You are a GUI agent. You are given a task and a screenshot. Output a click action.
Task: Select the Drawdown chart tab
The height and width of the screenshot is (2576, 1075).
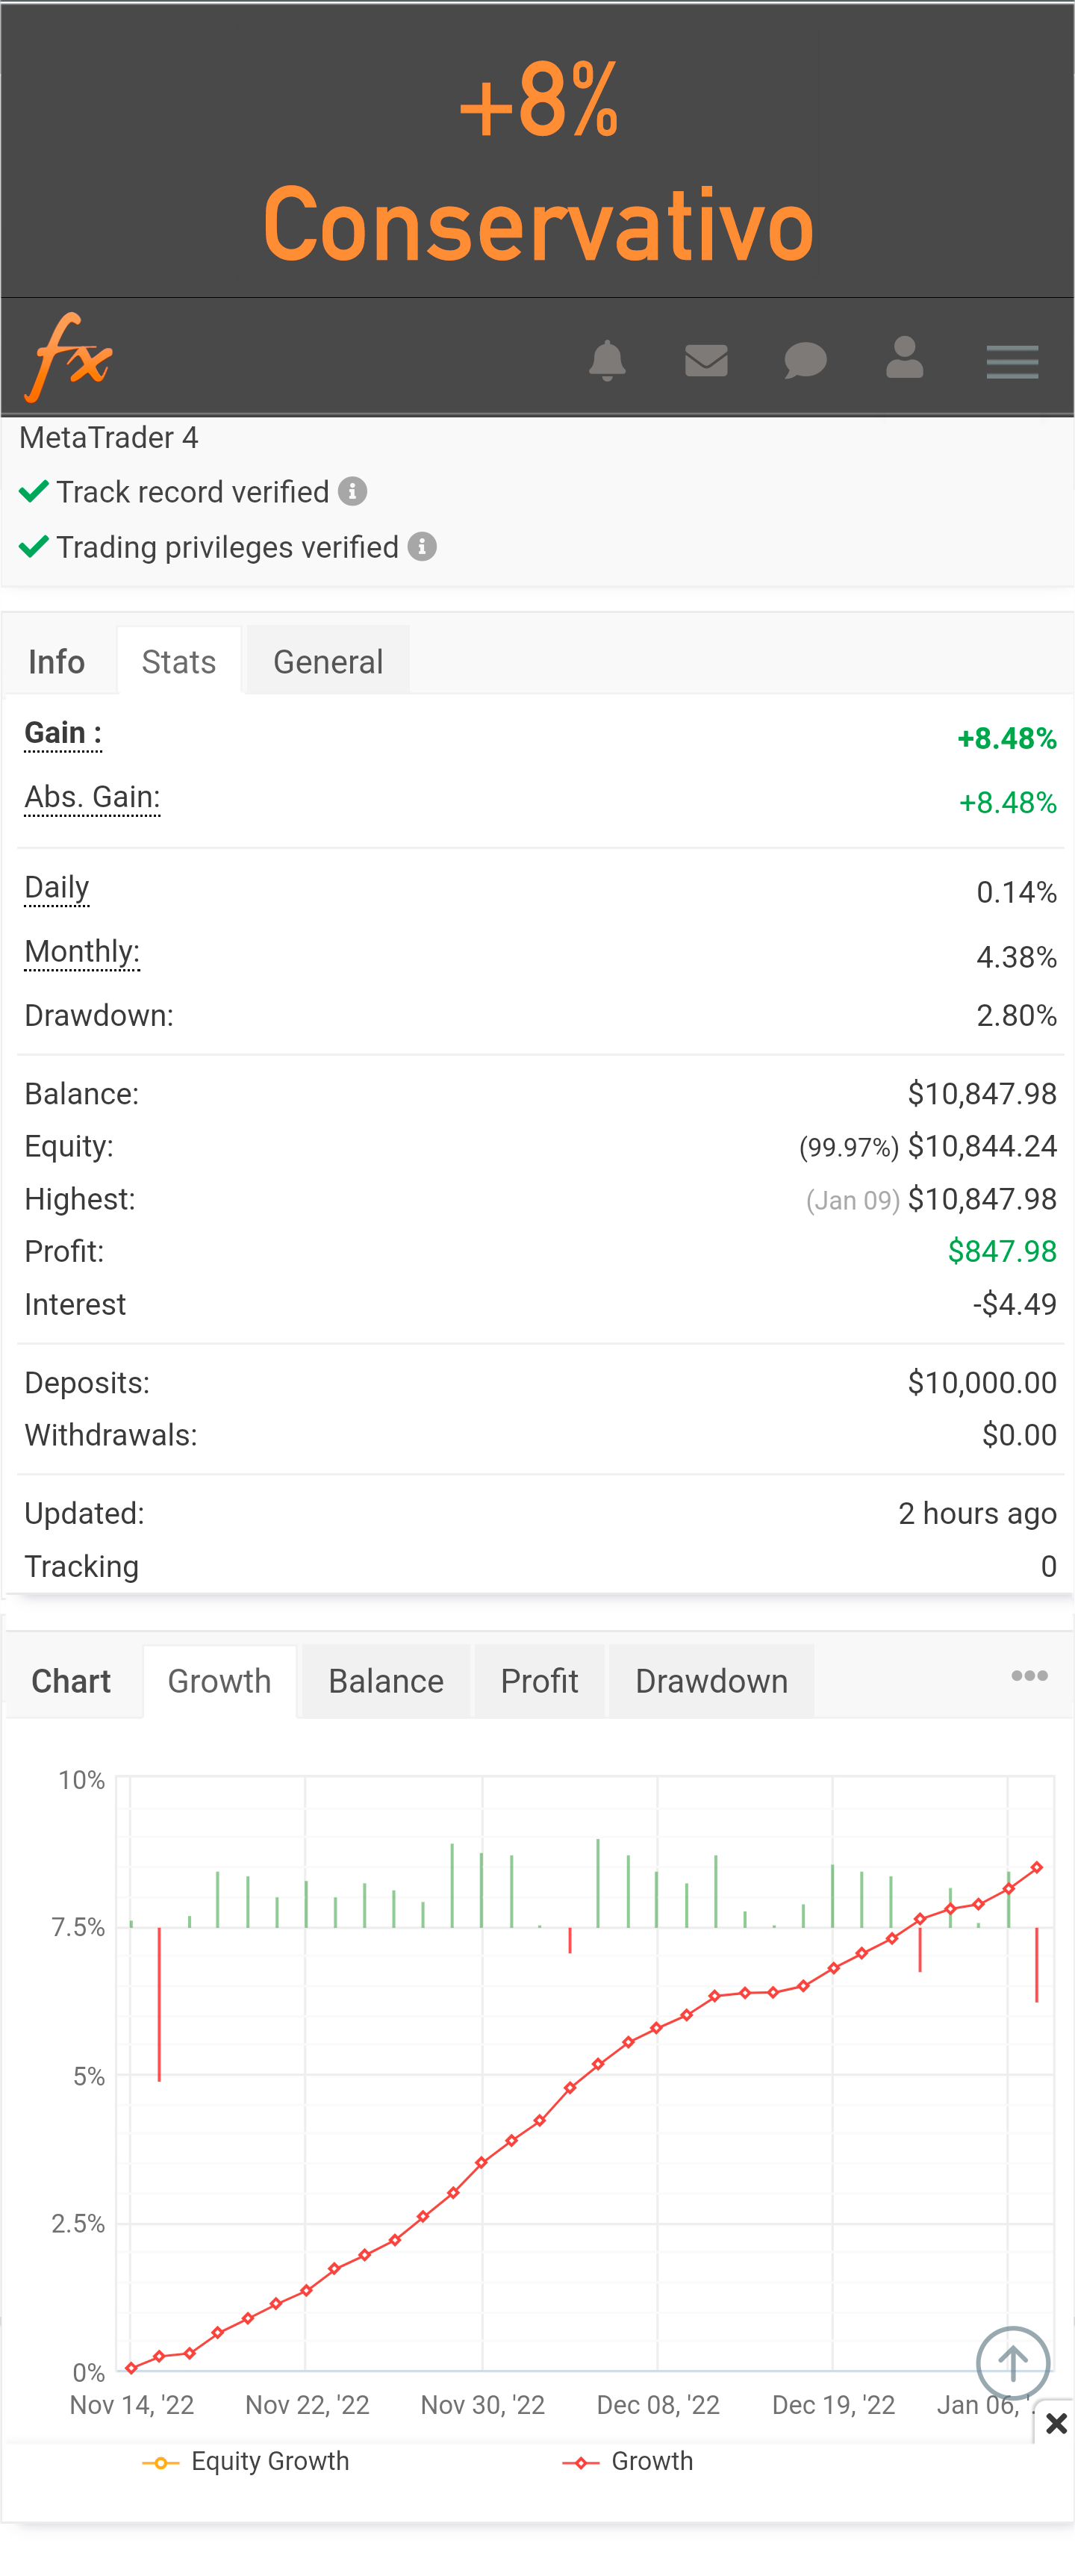pyautogui.click(x=711, y=1681)
